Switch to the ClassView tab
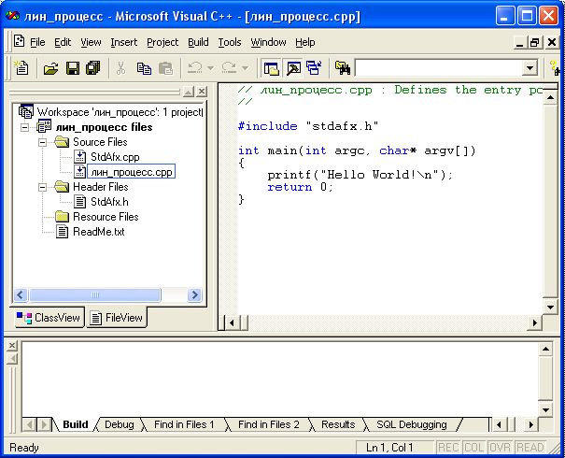The width and height of the screenshot is (565, 458). click(49, 318)
